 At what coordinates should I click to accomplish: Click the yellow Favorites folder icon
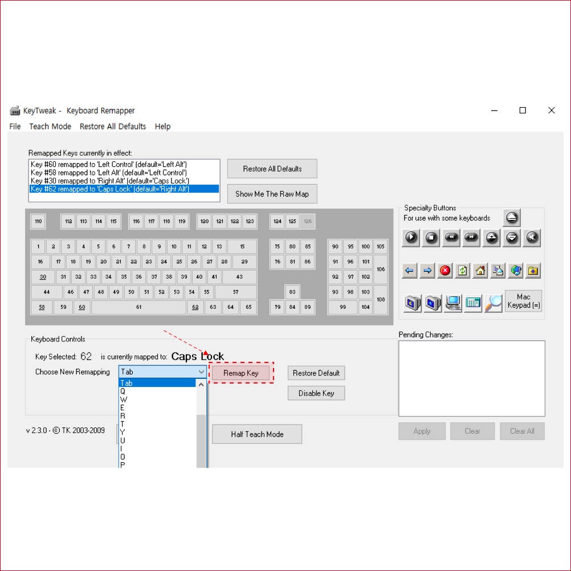533,271
